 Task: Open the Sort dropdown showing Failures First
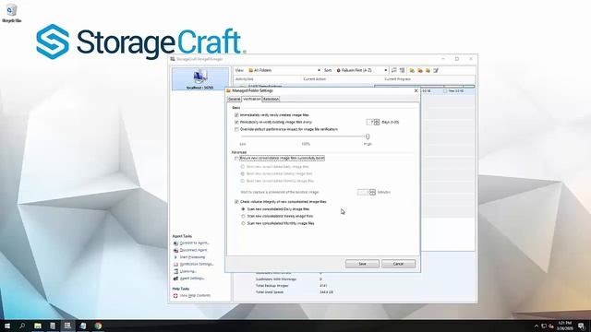point(362,70)
